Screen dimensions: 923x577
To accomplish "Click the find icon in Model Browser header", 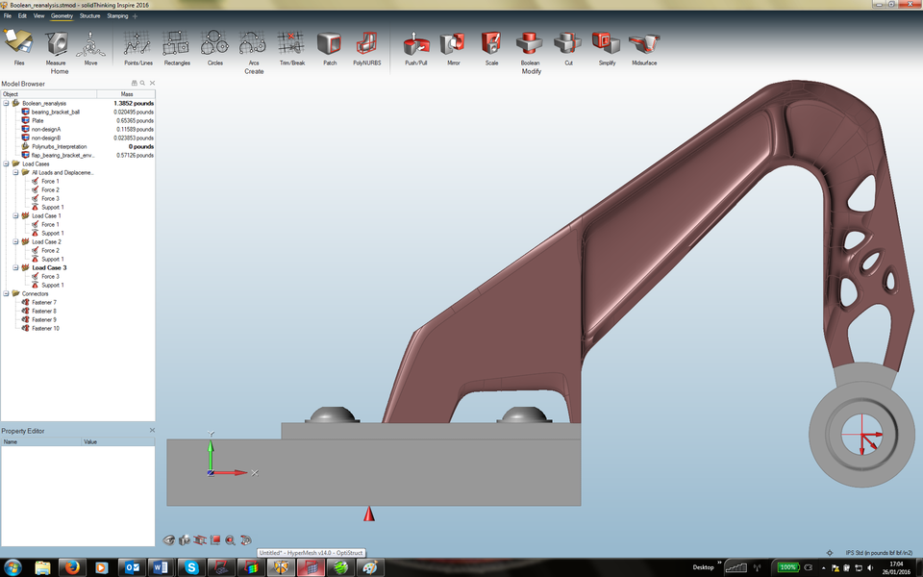I will 135,83.
